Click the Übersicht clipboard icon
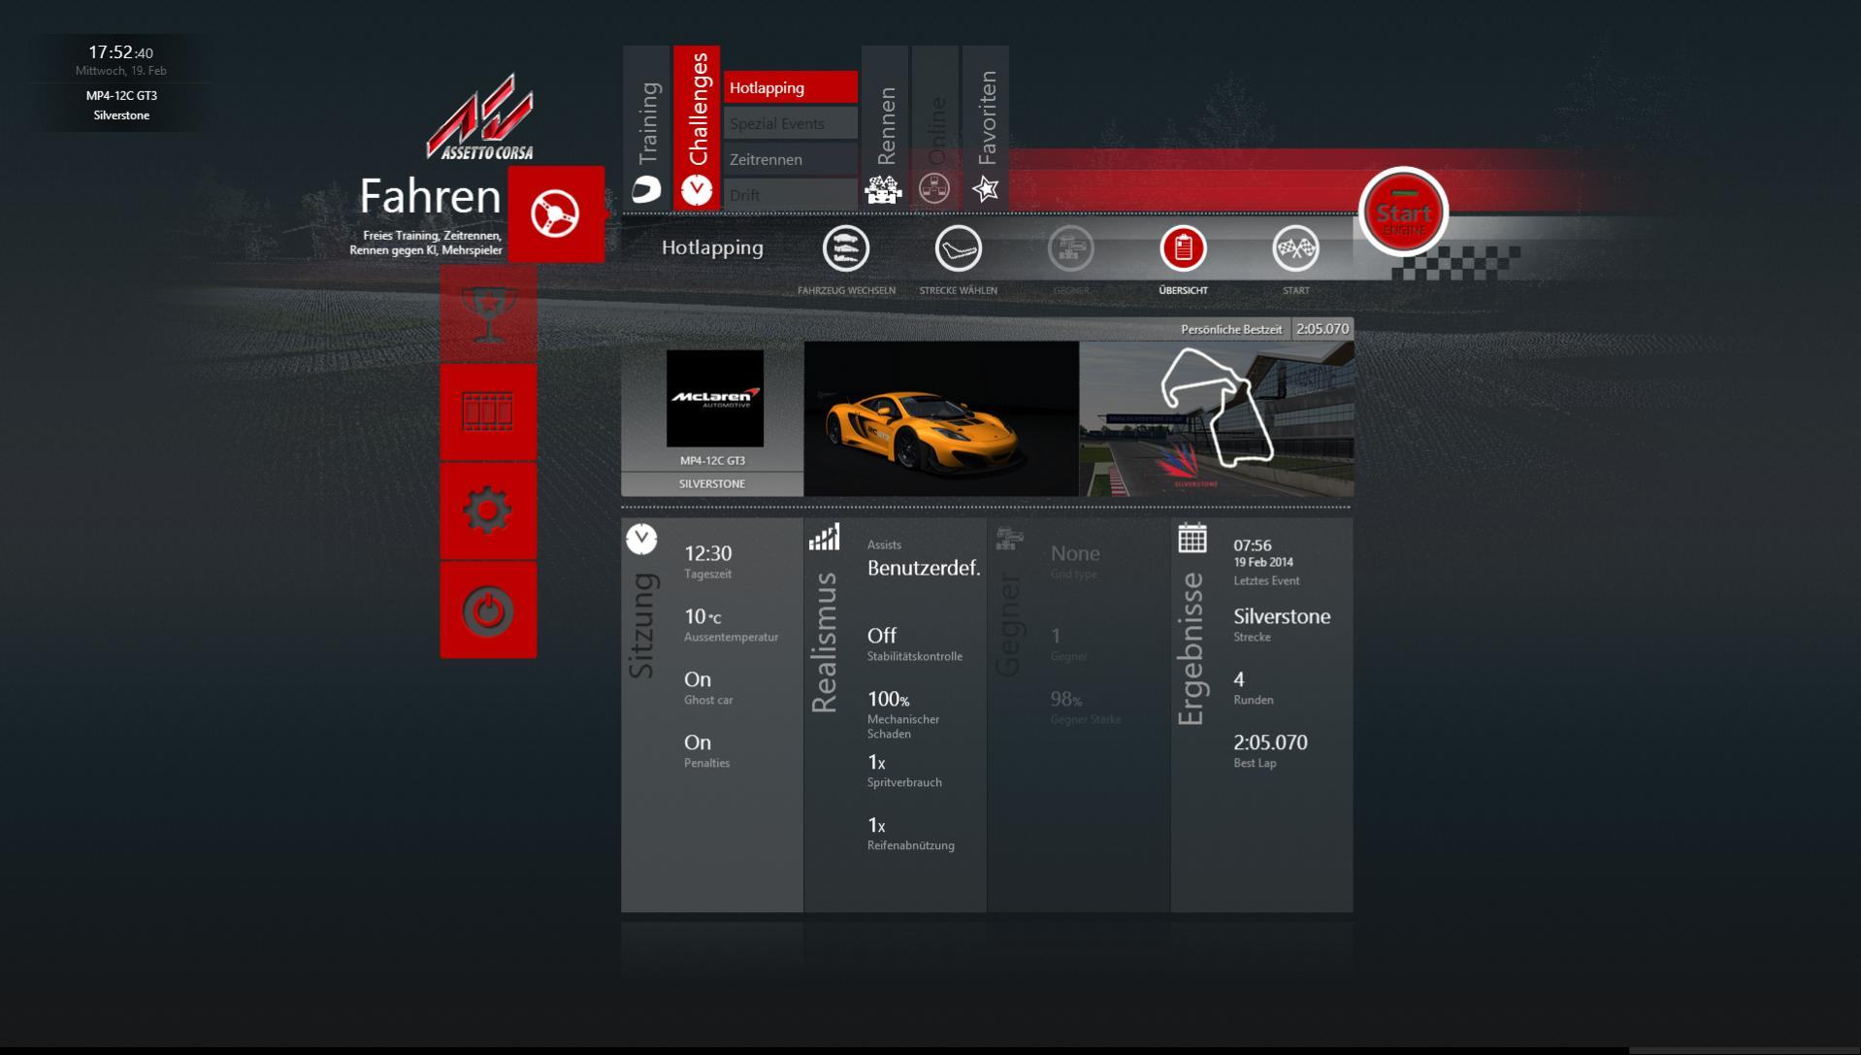This screenshot has width=1861, height=1055. tap(1183, 249)
